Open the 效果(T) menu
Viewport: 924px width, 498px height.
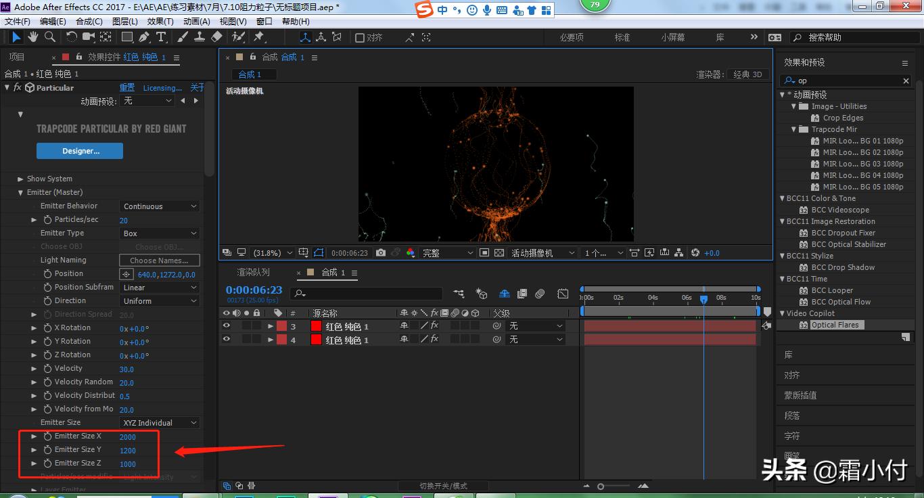160,21
